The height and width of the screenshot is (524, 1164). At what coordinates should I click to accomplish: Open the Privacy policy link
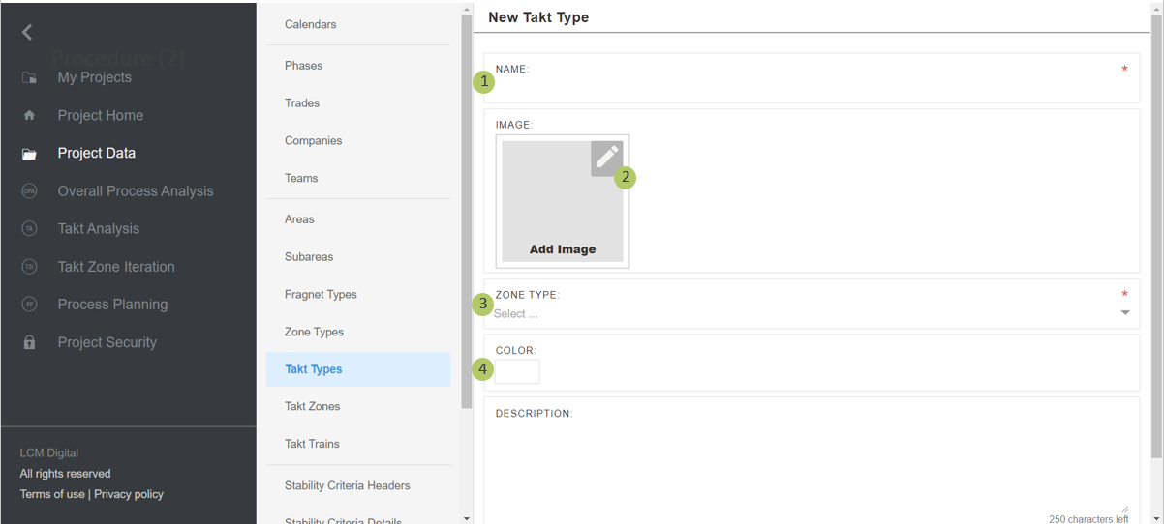coord(129,494)
